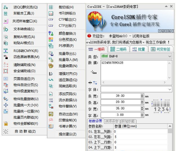
Task: Click the color separation preview icon
Action: pyautogui.click(x=51, y=39)
